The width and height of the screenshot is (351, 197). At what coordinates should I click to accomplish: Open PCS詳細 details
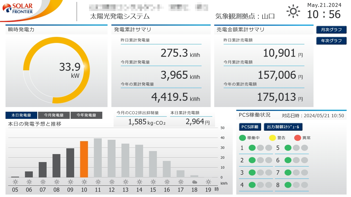point(250,127)
